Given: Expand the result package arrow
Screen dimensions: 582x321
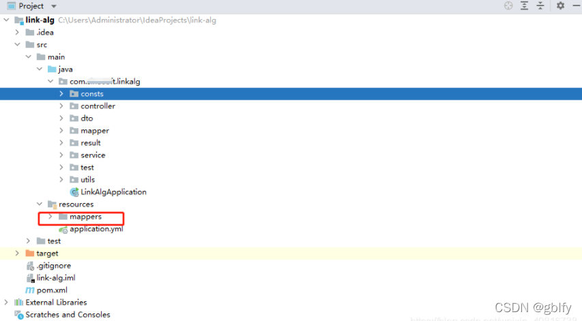Looking at the screenshot, I should (x=61, y=142).
